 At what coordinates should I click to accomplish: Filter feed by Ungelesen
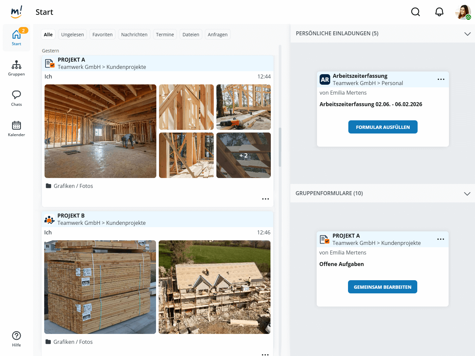click(72, 35)
